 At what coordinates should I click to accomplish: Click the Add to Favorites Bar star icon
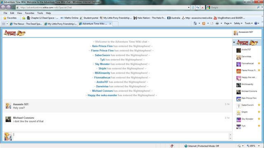(x=24, y=18)
